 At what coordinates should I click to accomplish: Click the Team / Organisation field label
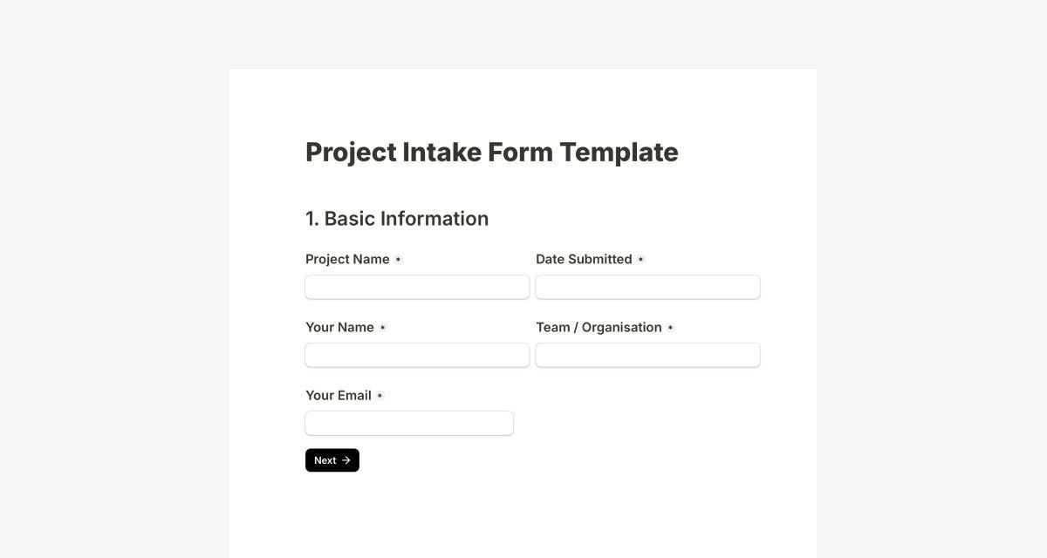(x=599, y=326)
